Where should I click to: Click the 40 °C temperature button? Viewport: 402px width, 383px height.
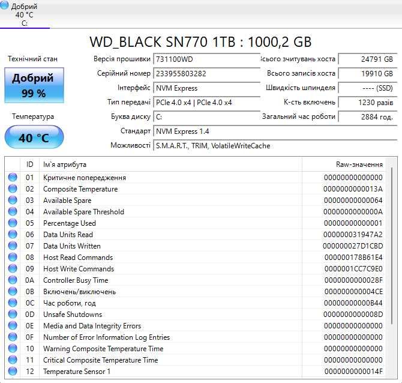click(x=34, y=137)
